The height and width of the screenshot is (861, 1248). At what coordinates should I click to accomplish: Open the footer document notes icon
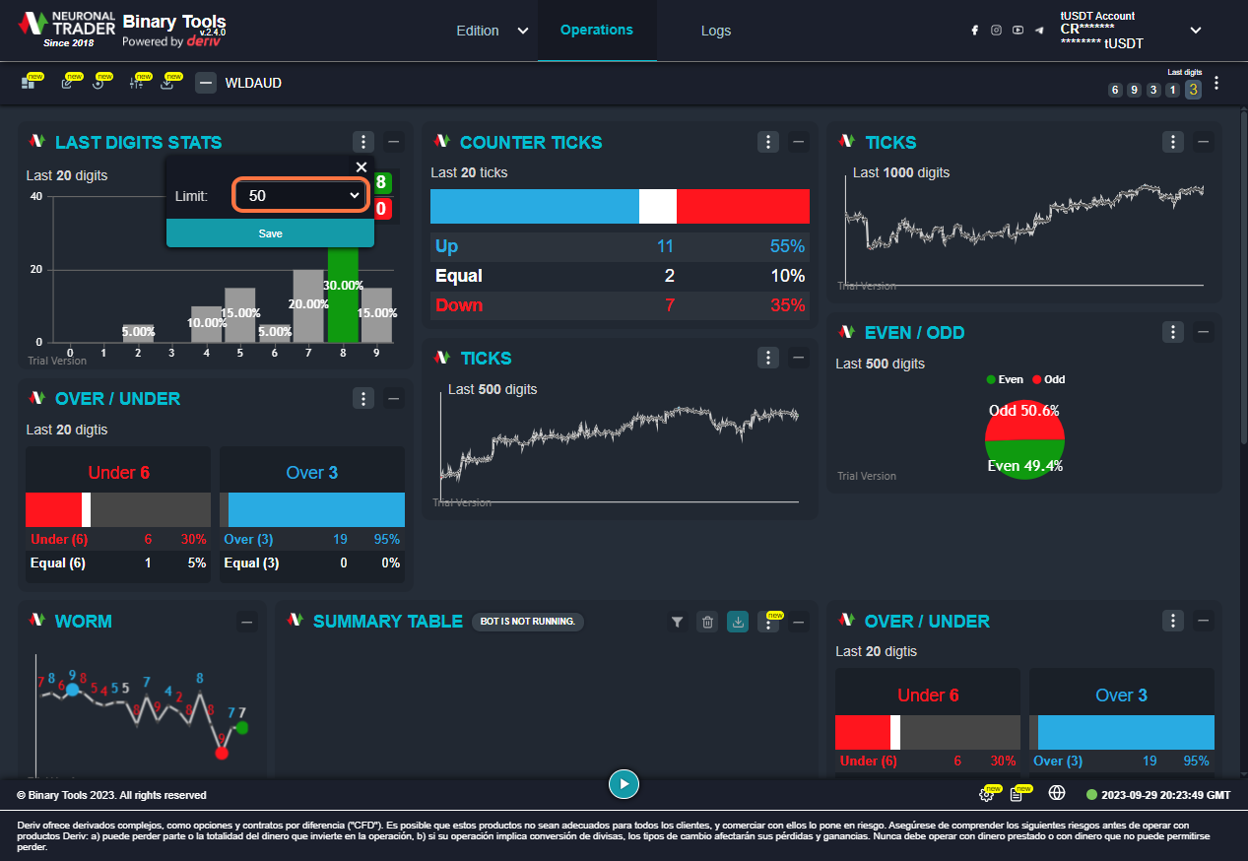[1017, 794]
